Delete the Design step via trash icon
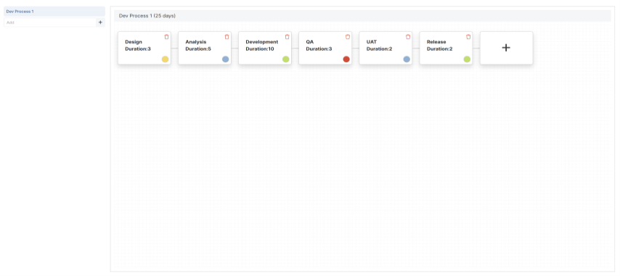The width and height of the screenshot is (620, 276). pyautogui.click(x=166, y=37)
